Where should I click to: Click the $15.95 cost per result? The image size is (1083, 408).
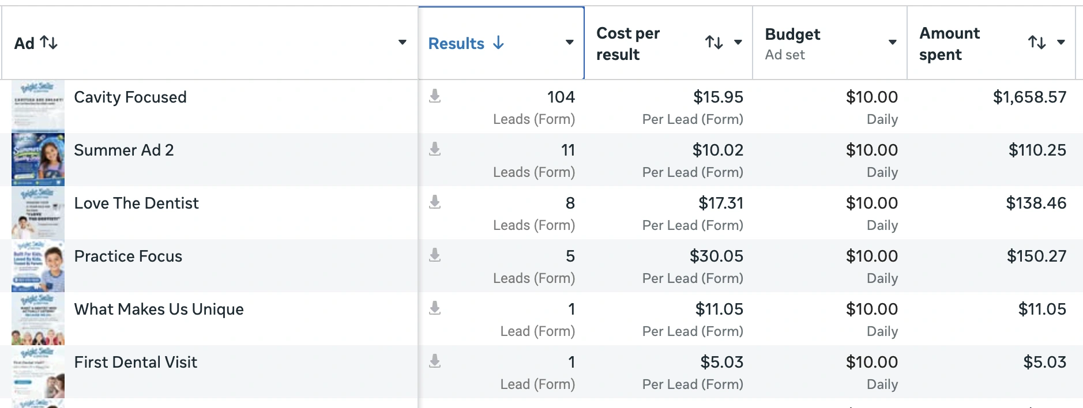point(718,97)
